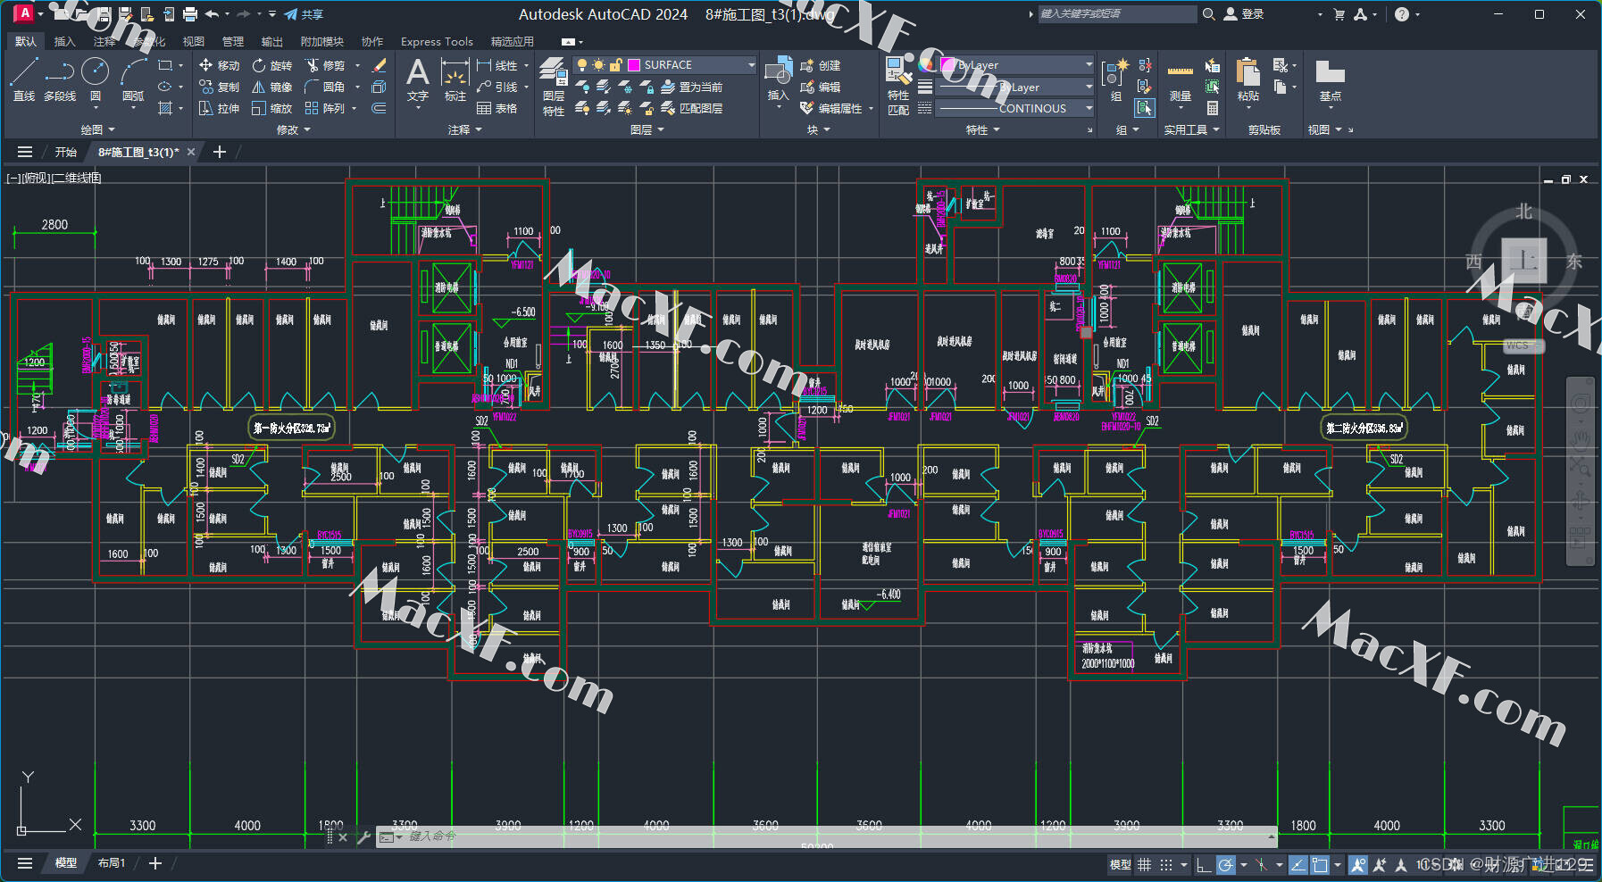Open the SURFACE layer dropdown

coord(750,65)
